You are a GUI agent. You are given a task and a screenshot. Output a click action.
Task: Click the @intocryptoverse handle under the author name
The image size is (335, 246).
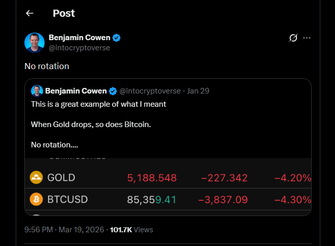pos(79,48)
